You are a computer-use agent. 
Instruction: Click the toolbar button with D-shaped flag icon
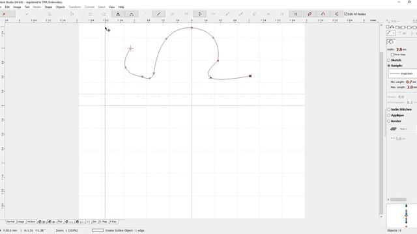point(200,14)
